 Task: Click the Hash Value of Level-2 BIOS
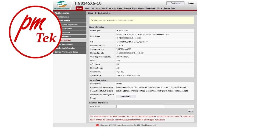click(x=152, y=91)
